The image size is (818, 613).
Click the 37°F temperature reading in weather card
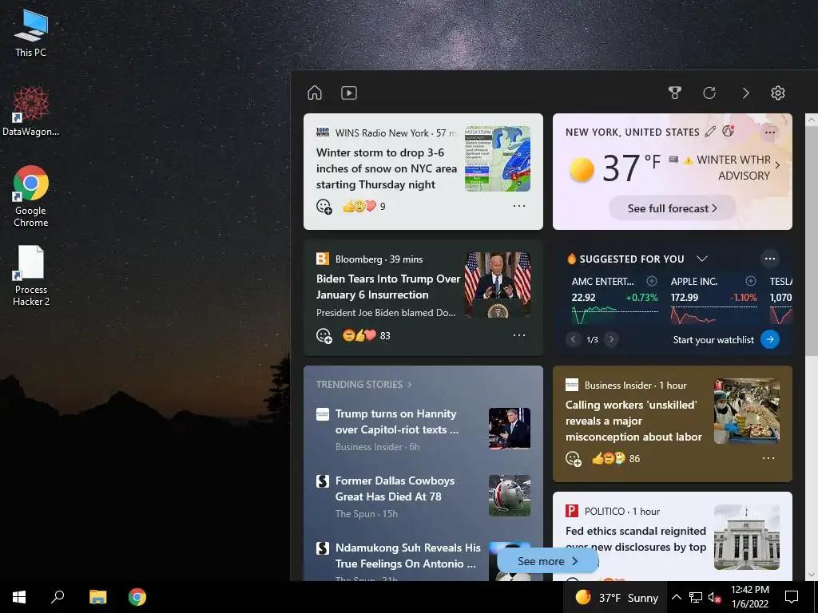coord(632,168)
